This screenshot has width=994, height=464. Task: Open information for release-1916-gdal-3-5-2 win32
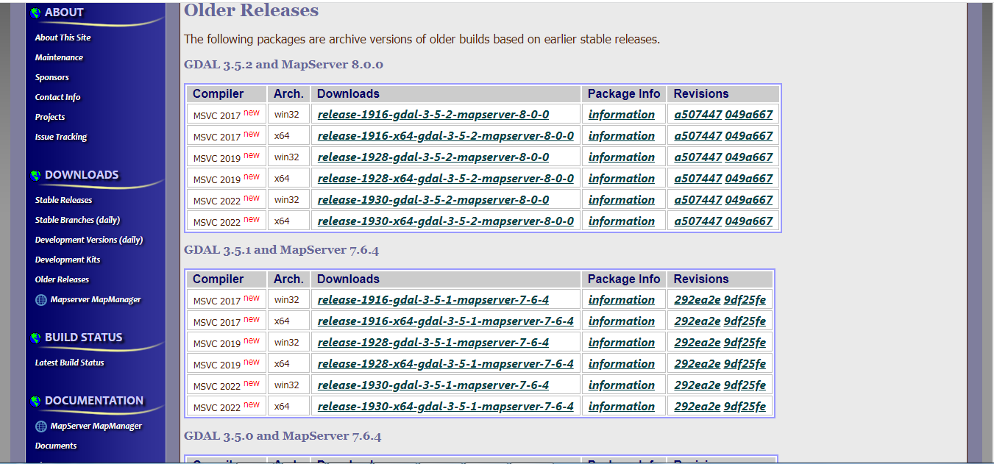point(622,115)
